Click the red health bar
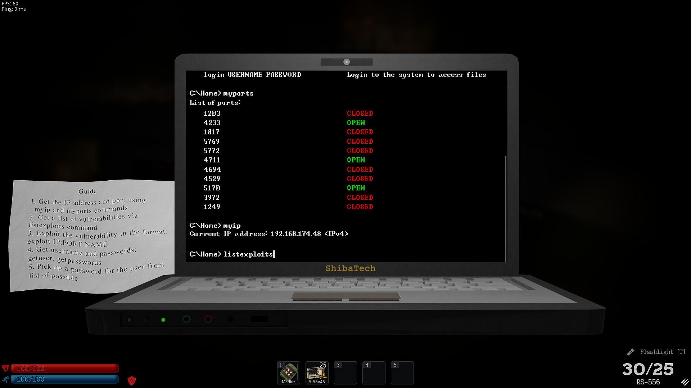 coord(65,368)
